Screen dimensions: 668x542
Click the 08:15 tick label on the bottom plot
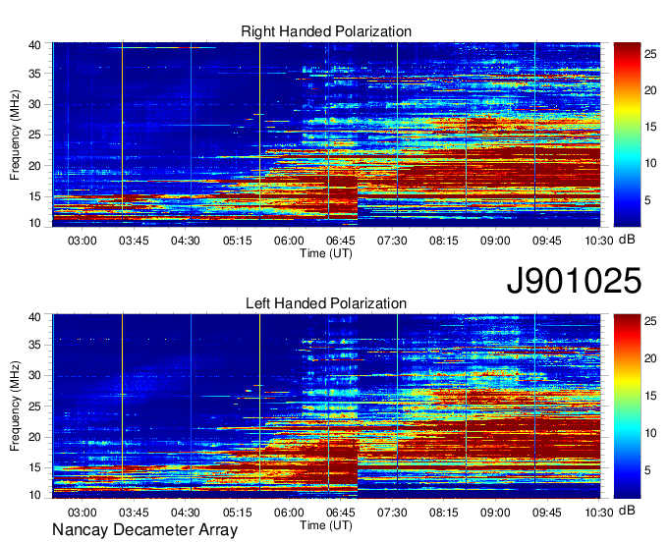click(x=443, y=513)
